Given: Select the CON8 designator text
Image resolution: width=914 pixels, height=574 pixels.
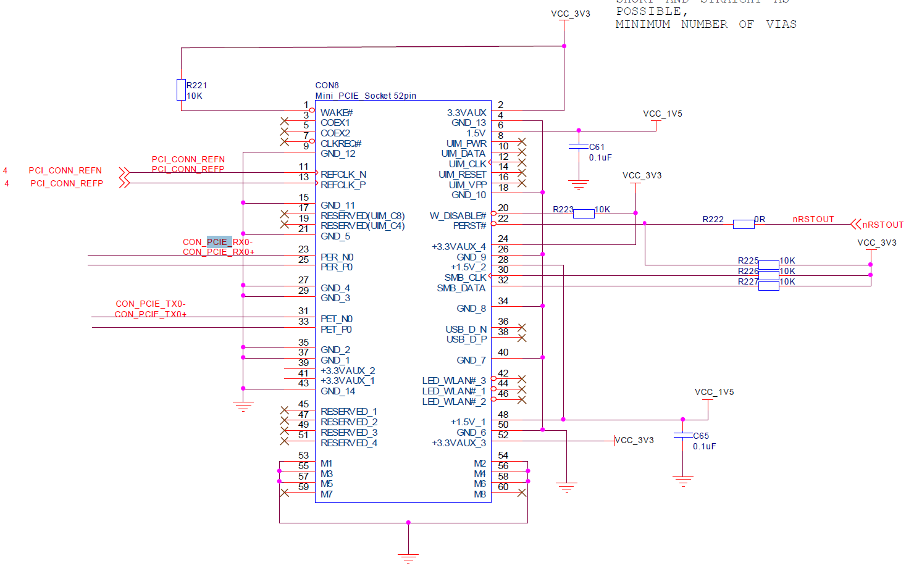Looking at the screenshot, I should (x=327, y=85).
